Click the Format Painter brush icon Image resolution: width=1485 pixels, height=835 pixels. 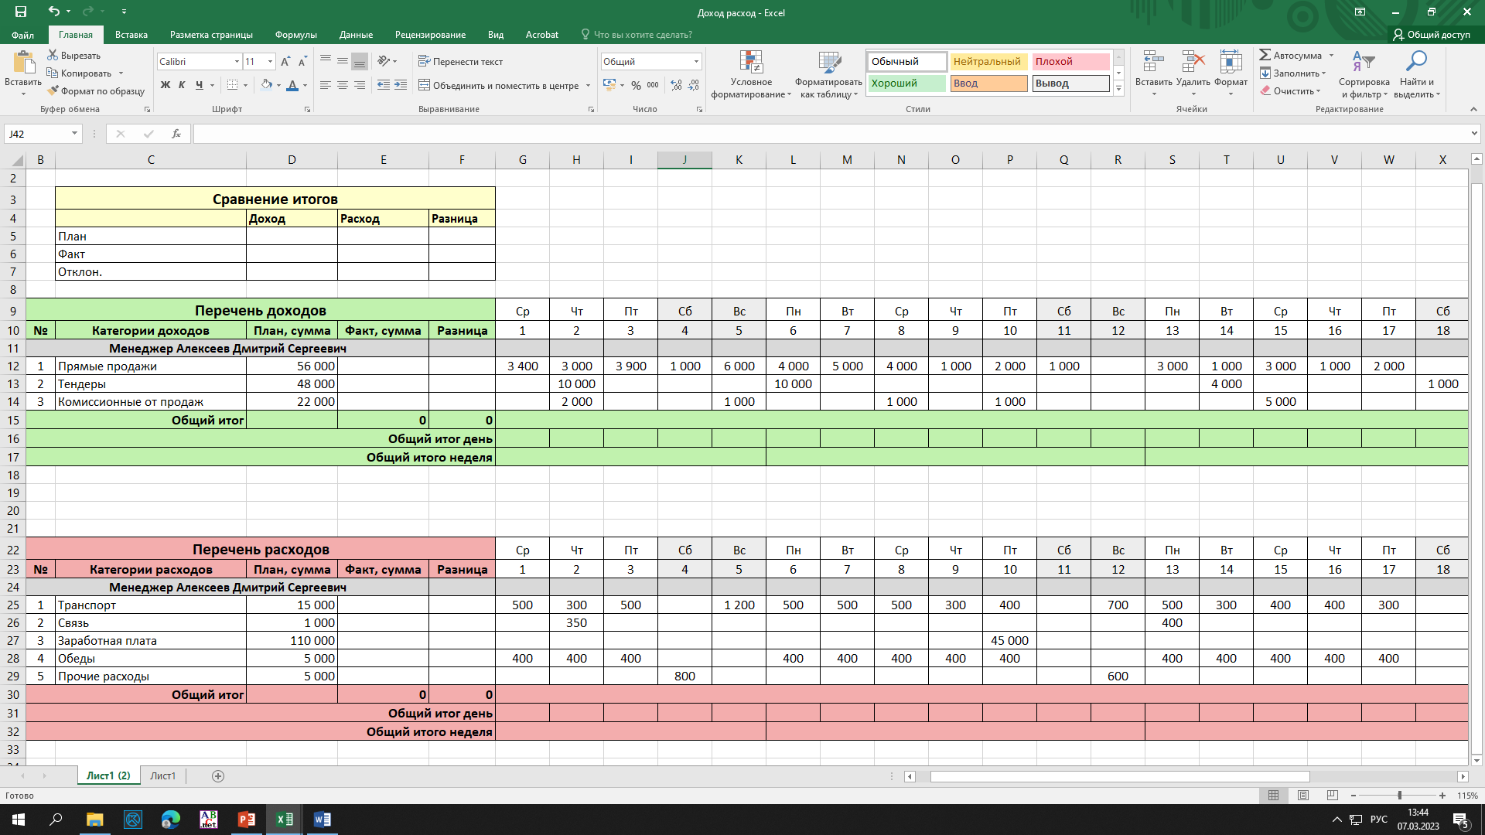coord(53,91)
